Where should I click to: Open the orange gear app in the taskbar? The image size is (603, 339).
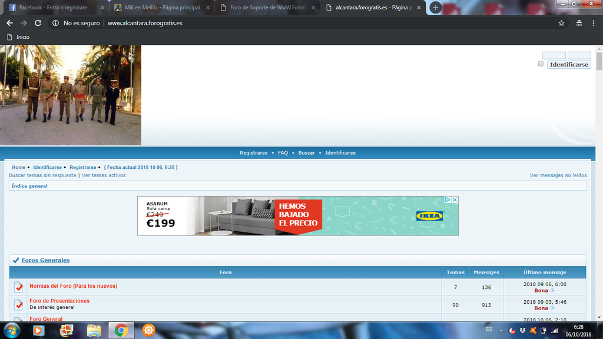click(148, 330)
